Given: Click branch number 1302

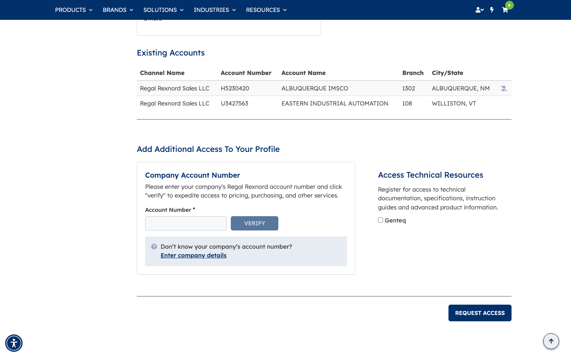Looking at the screenshot, I should click(408, 88).
